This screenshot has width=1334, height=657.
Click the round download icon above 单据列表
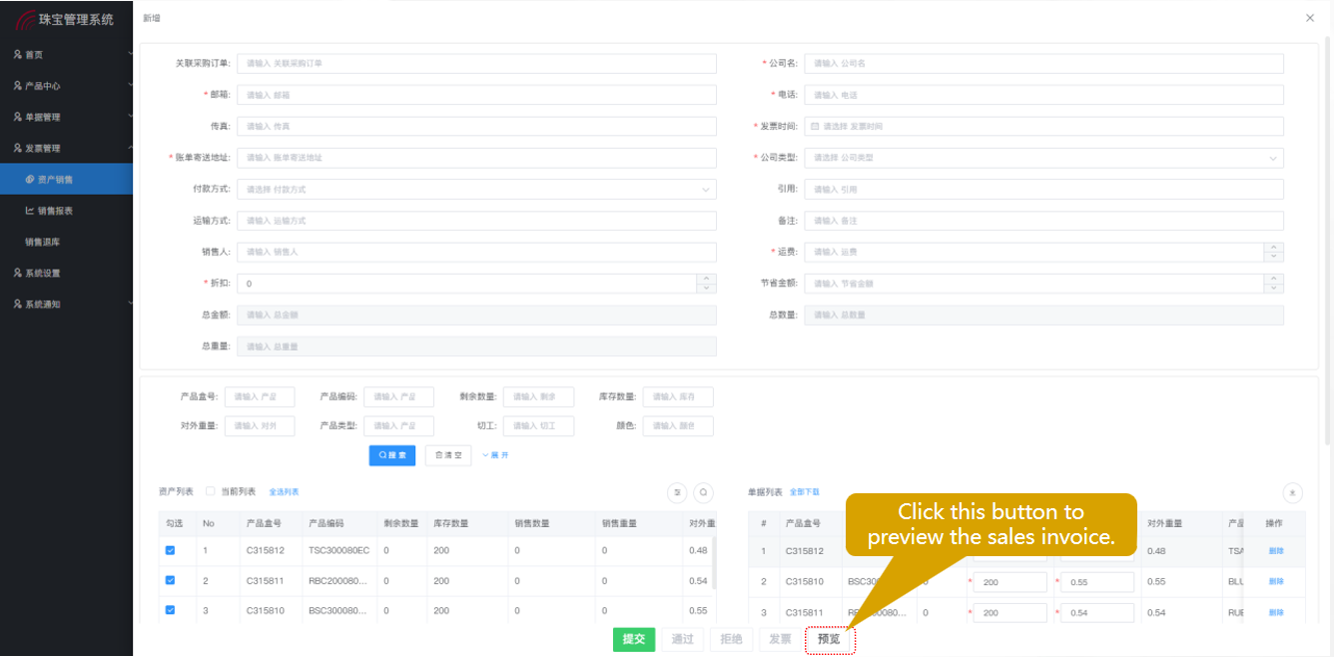[1292, 492]
